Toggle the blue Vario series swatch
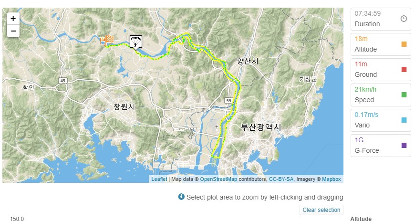 point(404,120)
